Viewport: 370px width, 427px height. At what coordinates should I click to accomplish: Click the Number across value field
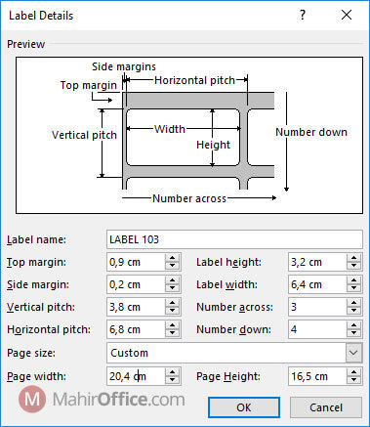click(317, 307)
